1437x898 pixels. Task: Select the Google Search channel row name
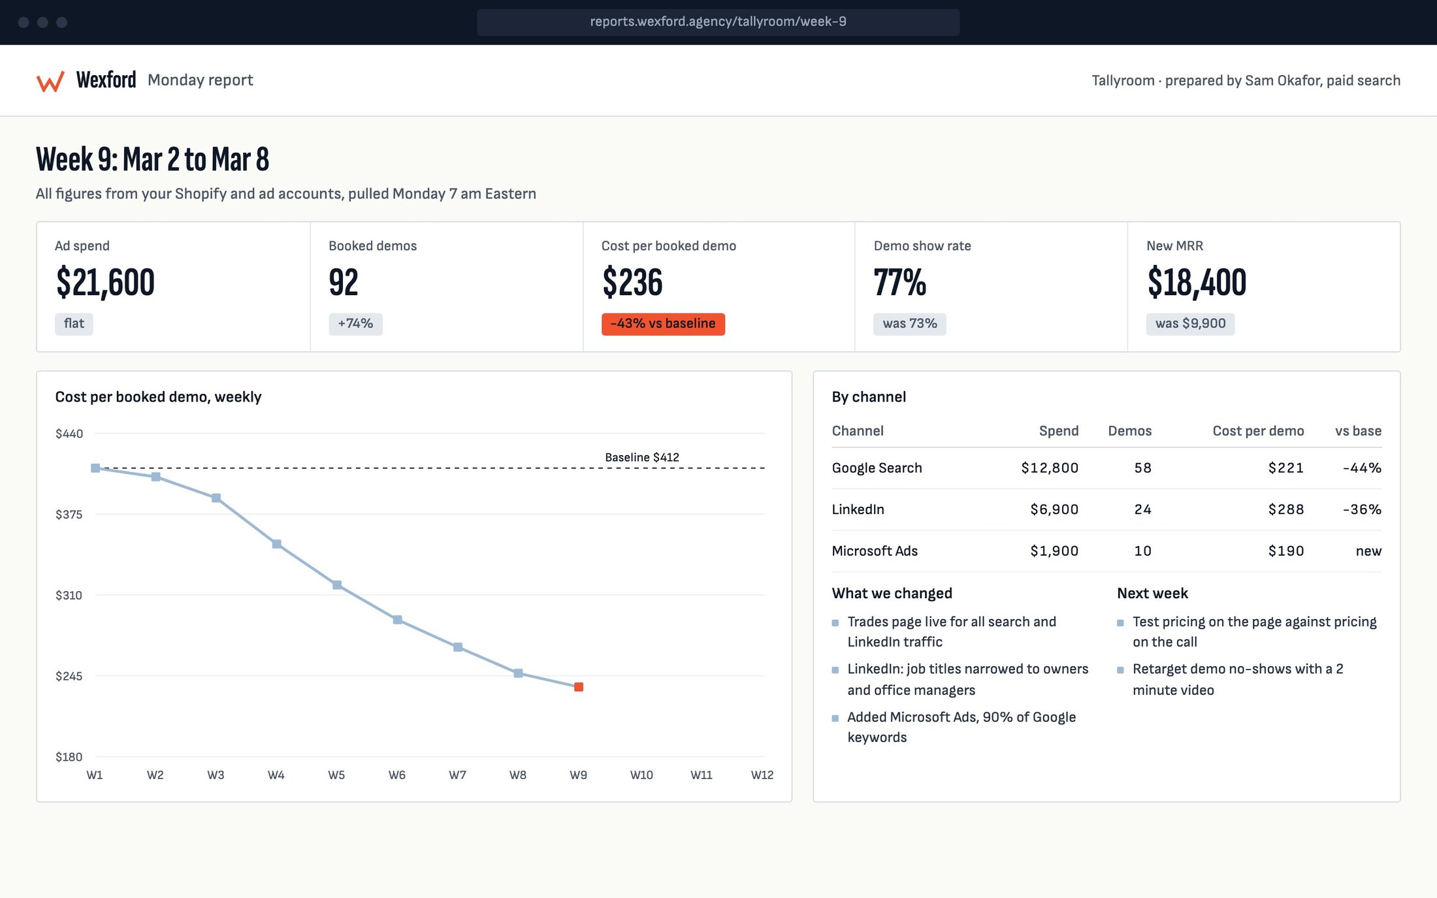pyautogui.click(x=877, y=468)
